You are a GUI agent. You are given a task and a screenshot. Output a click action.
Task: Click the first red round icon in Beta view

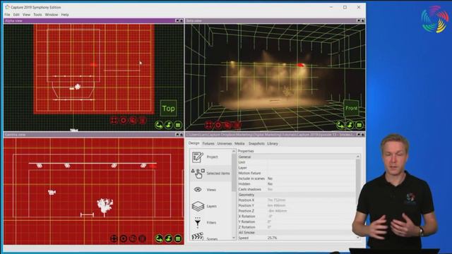tap(209, 125)
